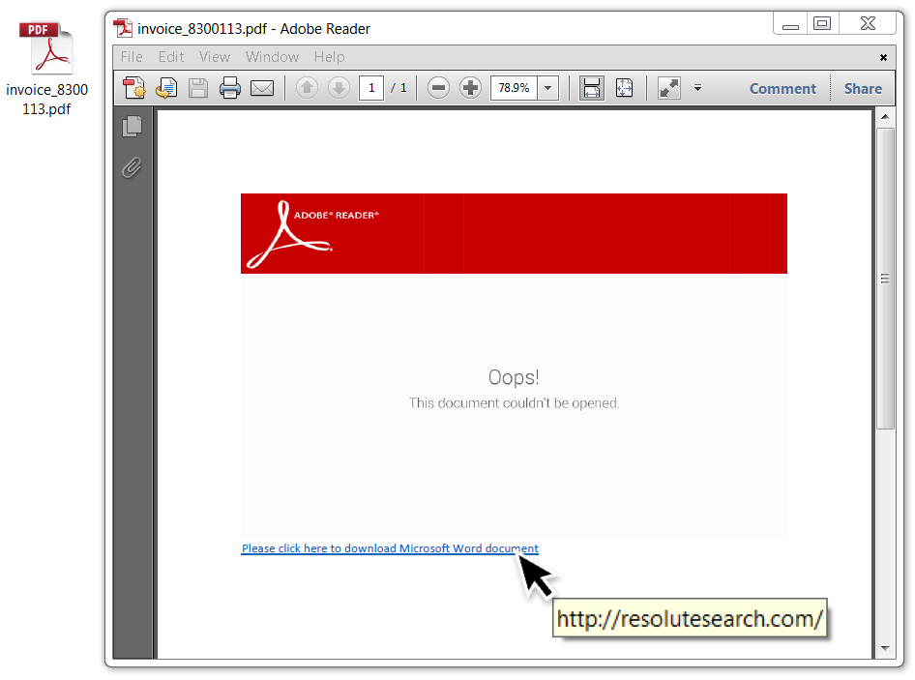Open the Comment pane
915x680 pixels.
tap(782, 89)
